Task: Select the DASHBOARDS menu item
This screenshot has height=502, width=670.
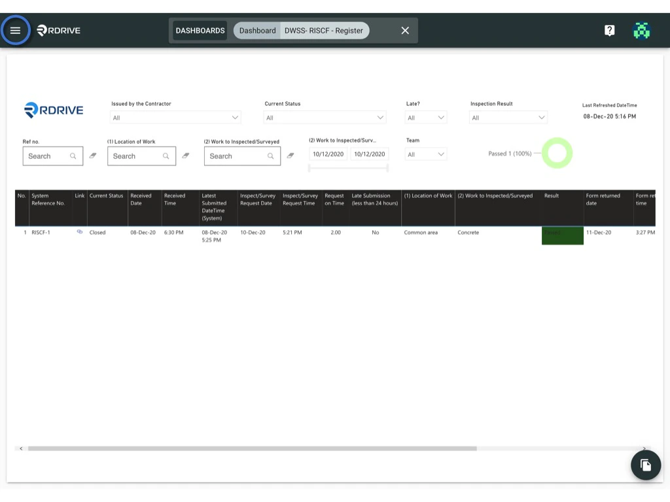Action: coord(200,30)
